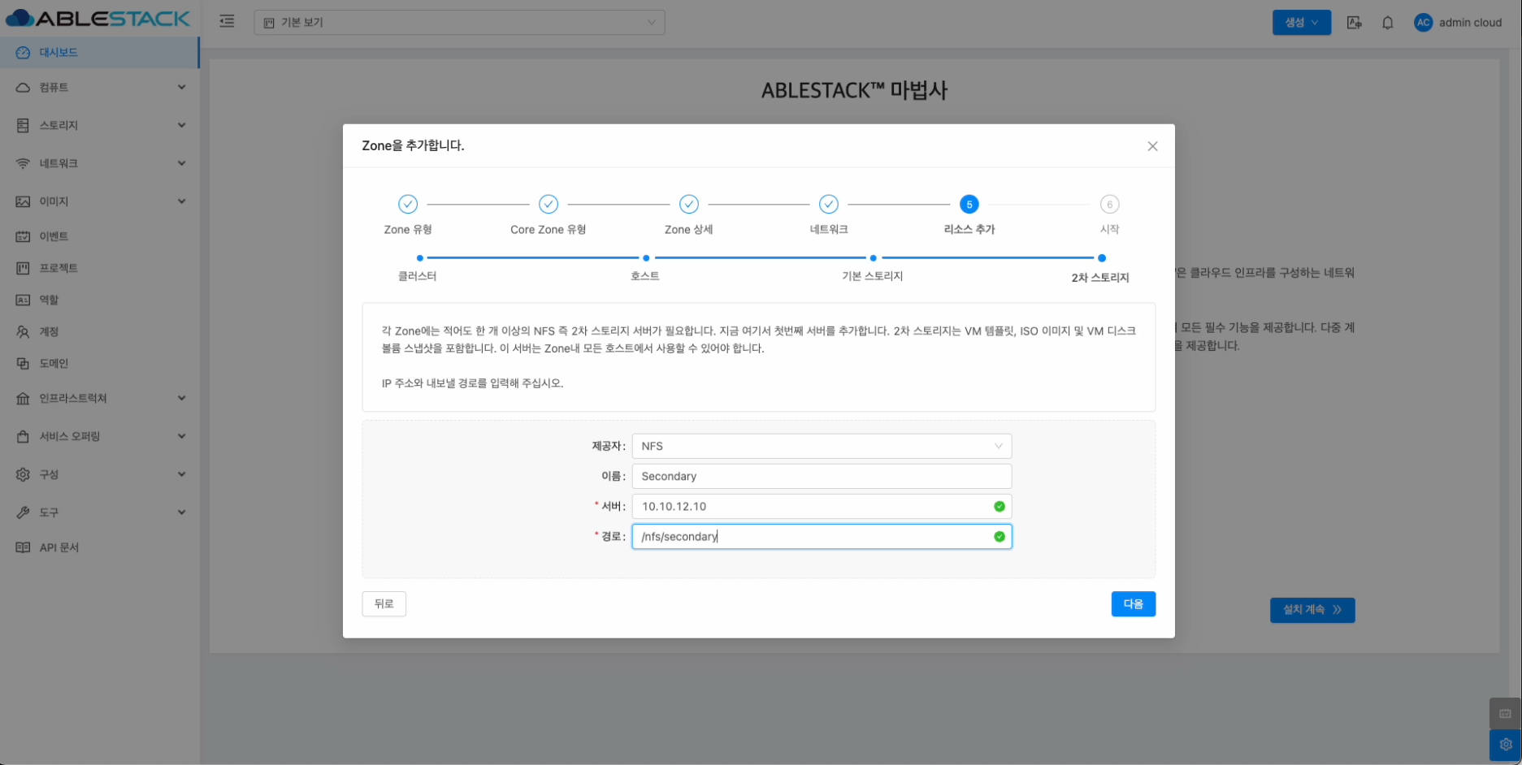Click the notification bell icon
The height and width of the screenshot is (765, 1522).
(1387, 23)
